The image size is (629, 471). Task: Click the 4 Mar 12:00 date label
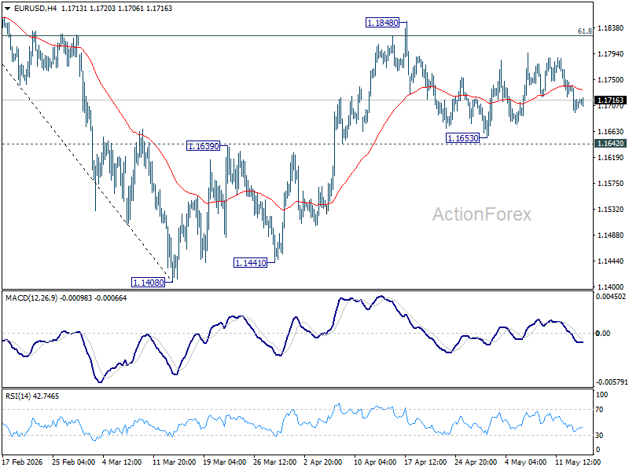pos(122,462)
